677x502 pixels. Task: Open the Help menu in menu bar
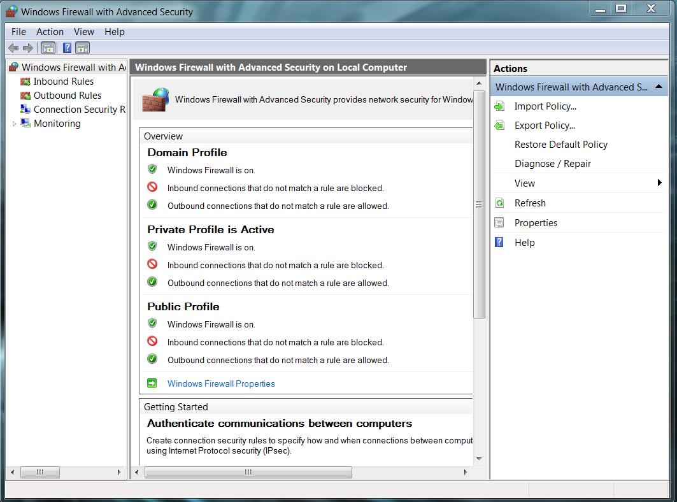pyautogui.click(x=115, y=32)
